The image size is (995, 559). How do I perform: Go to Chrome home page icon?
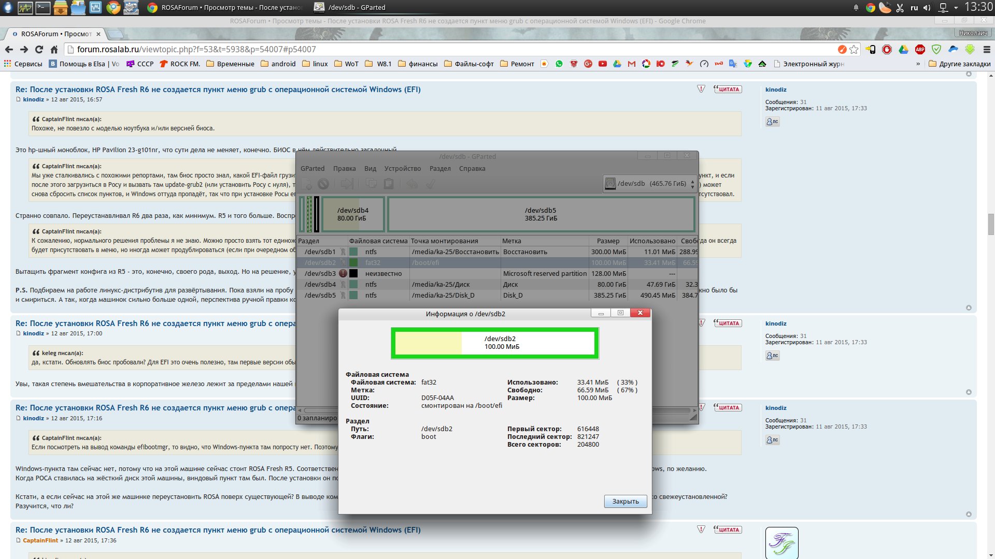[54, 50]
